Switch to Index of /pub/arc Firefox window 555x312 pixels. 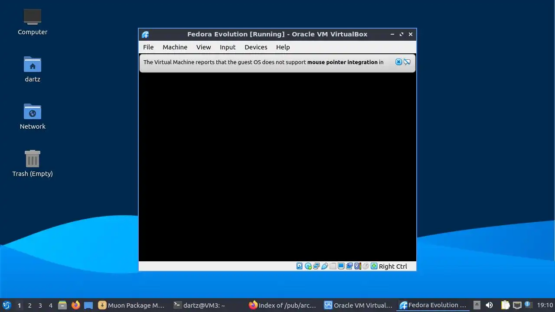tap(283, 305)
